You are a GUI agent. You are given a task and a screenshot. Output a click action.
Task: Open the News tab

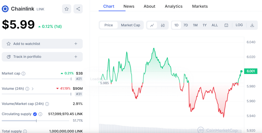pyautogui.click(x=129, y=6)
